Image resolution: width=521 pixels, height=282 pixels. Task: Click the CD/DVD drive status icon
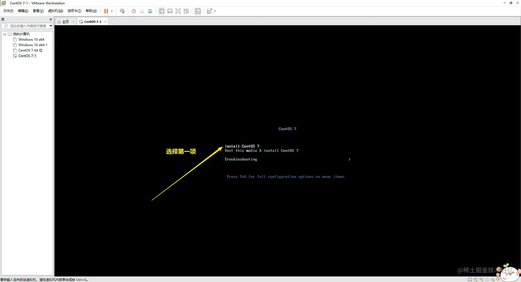point(476,280)
